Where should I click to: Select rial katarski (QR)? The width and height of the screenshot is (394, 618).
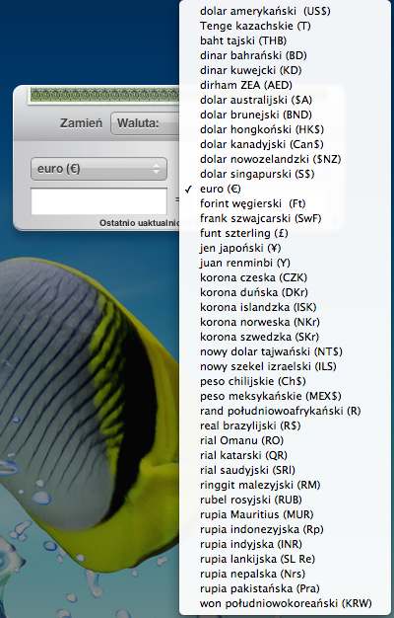pos(285,456)
